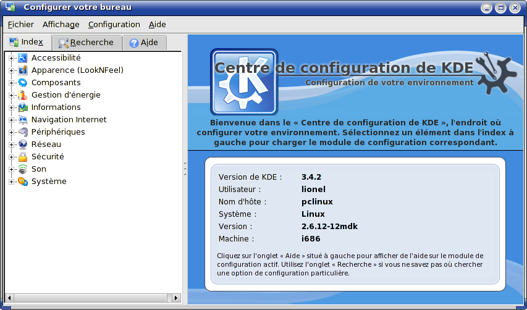Click the Informations icon

click(x=22, y=107)
